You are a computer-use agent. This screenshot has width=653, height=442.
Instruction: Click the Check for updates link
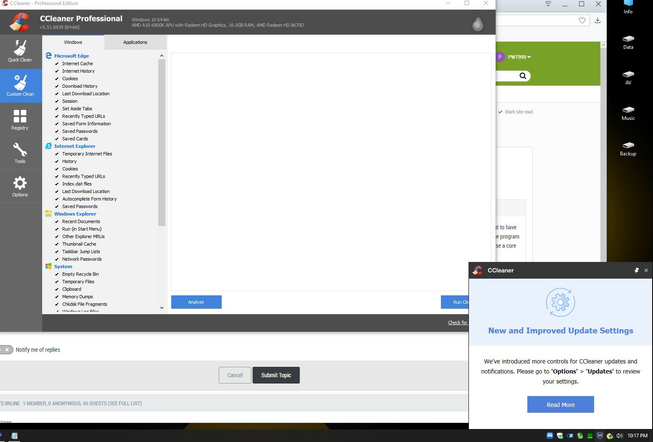coord(458,323)
